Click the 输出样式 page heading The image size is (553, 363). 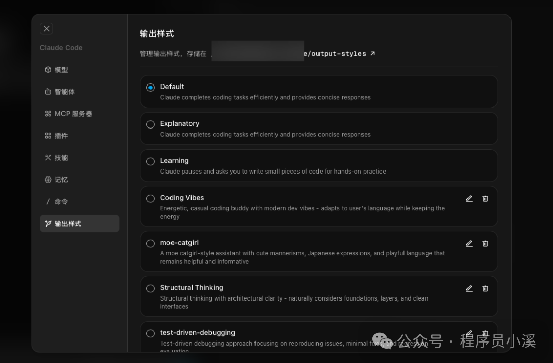(x=157, y=33)
